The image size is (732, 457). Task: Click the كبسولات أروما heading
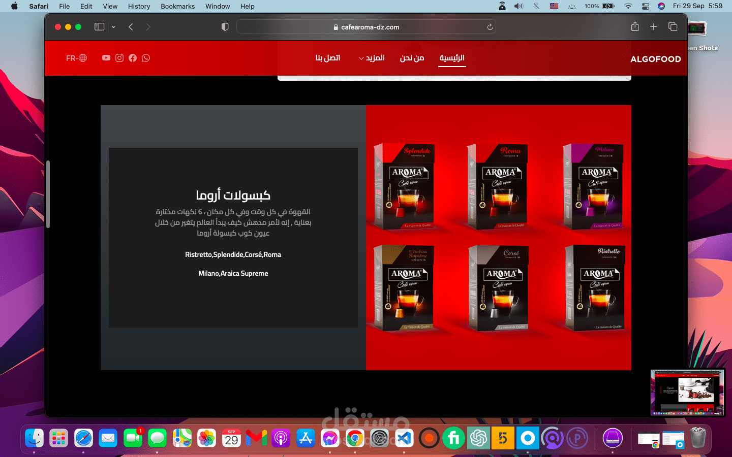pyautogui.click(x=233, y=195)
